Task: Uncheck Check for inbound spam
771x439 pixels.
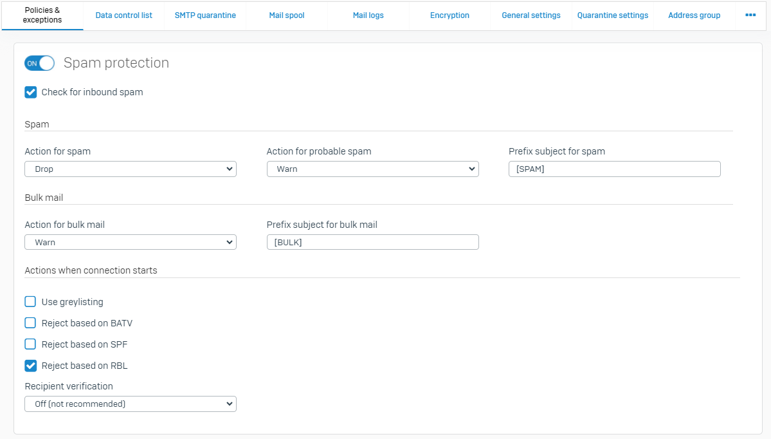Action: point(31,92)
